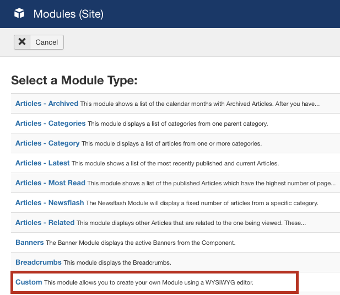Screen dimensions: 340x295
Task: Open the Breadcrumbs module type
Action: coord(39,262)
